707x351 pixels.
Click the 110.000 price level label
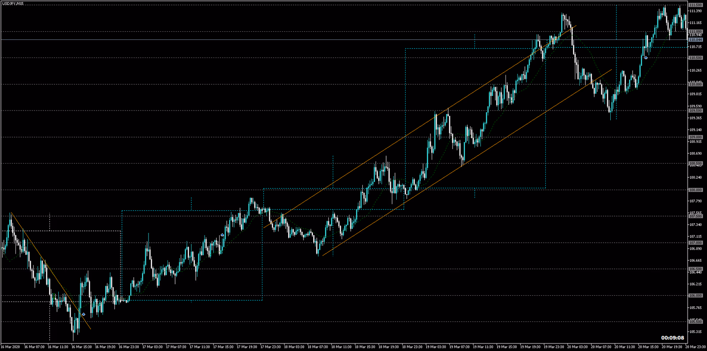696,84
